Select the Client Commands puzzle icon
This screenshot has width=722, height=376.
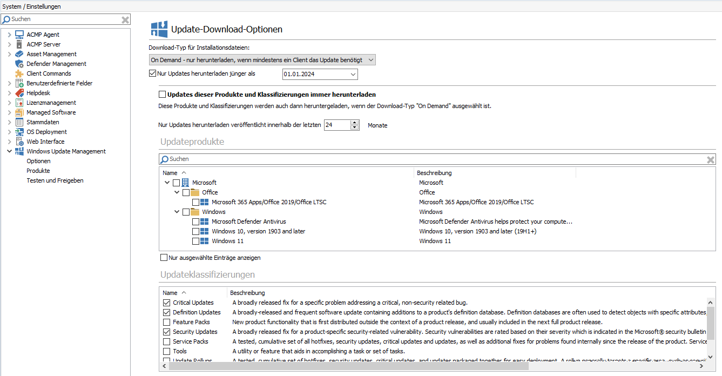coord(21,73)
